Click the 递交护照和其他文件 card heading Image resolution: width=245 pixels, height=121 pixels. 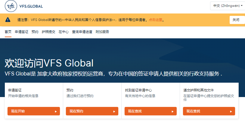(199, 90)
